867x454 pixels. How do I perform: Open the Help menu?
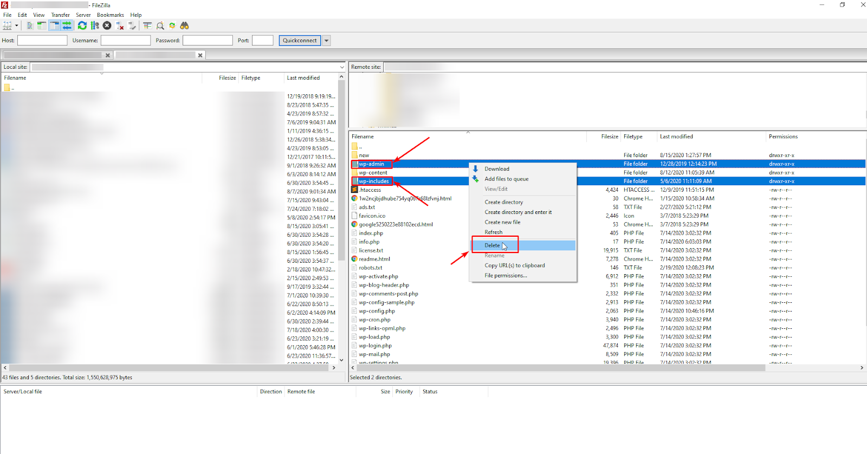coord(136,15)
